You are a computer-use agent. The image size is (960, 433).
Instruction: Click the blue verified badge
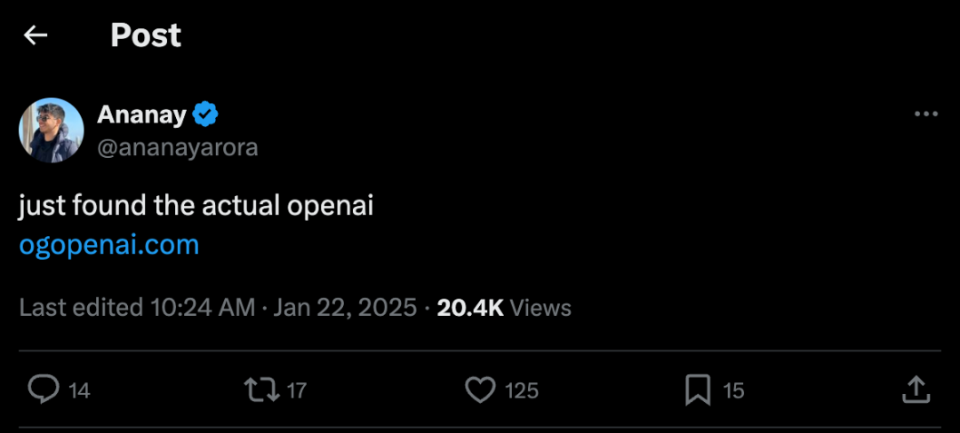pos(206,114)
